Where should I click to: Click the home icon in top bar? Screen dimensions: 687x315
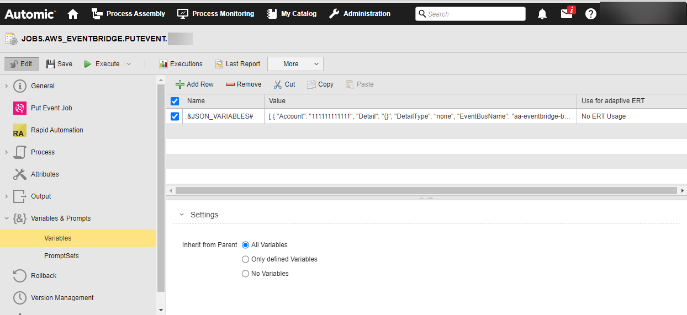73,14
